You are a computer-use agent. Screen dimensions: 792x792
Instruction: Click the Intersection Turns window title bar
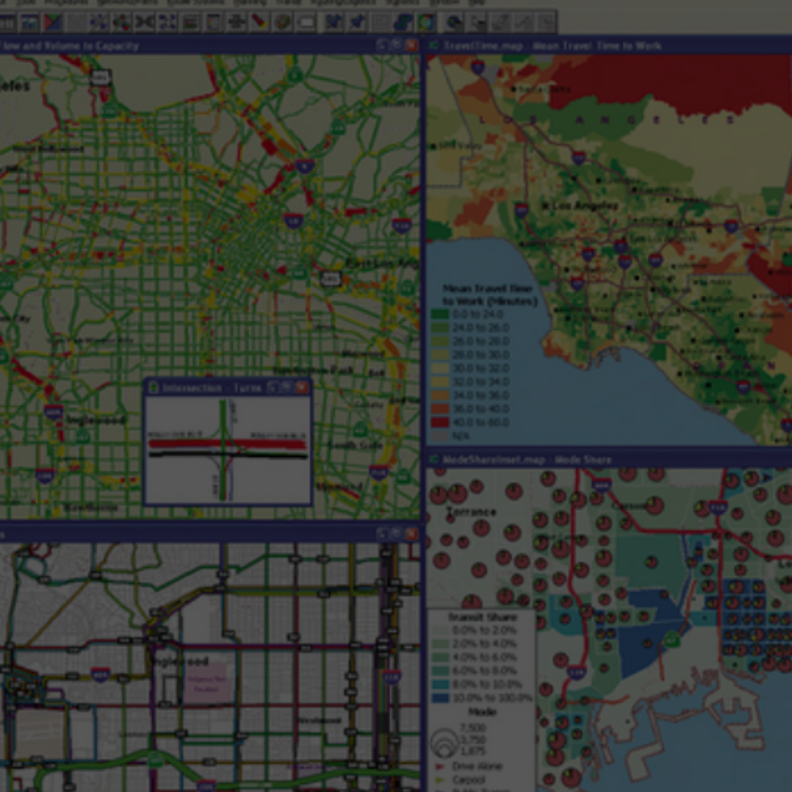coord(211,387)
